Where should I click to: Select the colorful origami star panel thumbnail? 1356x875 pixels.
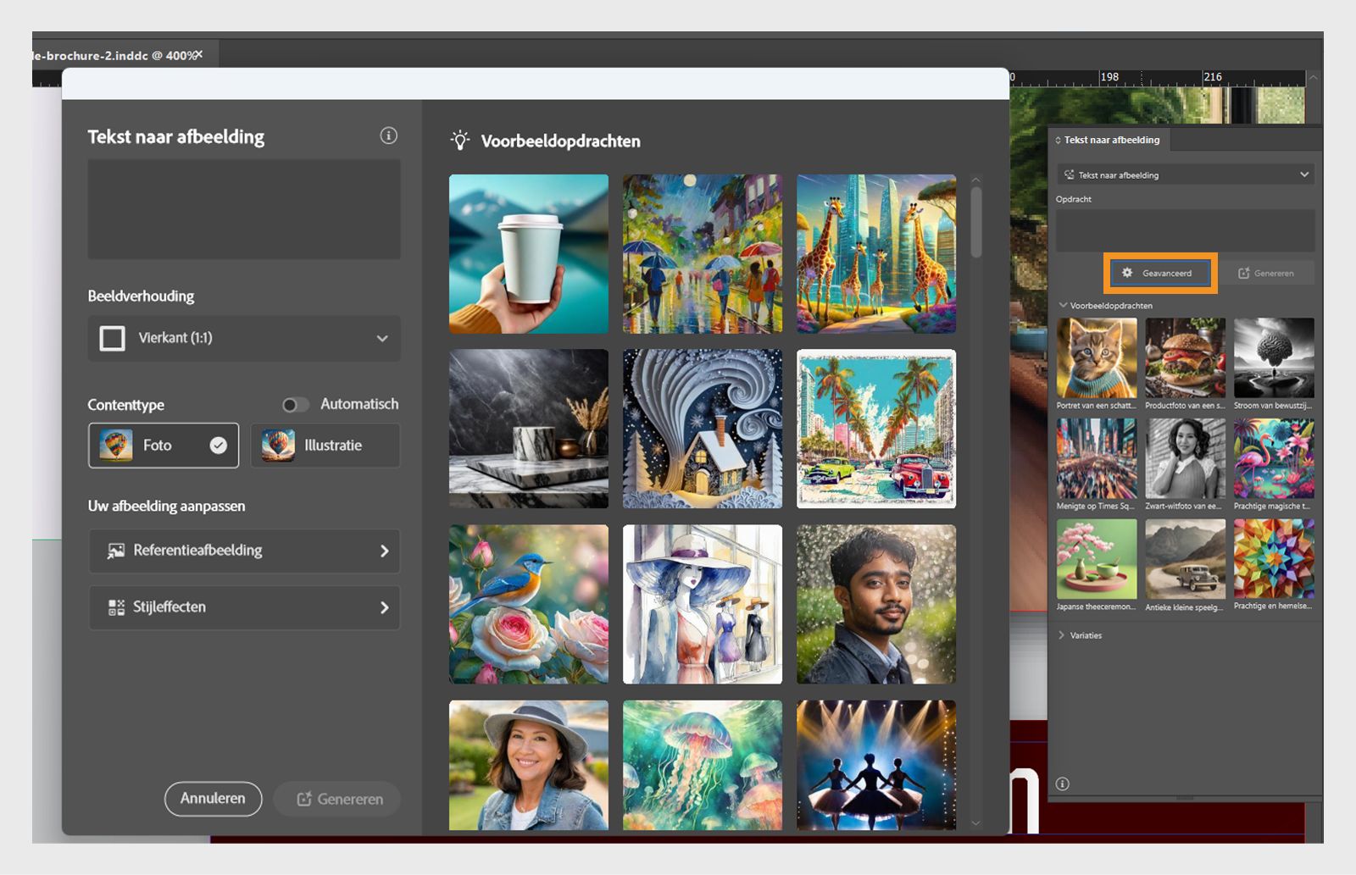1274,559
